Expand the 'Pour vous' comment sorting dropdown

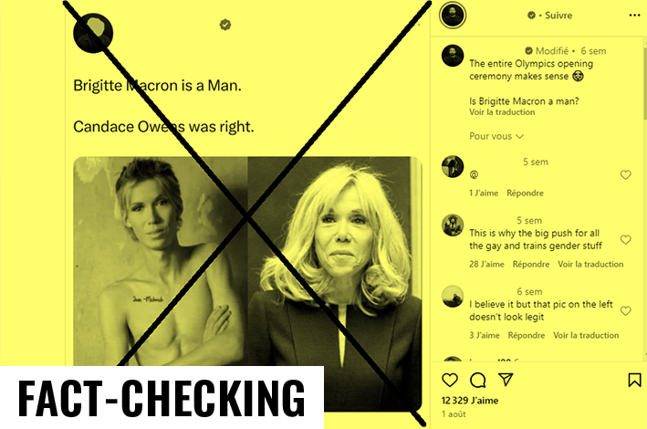click(496, 136)
